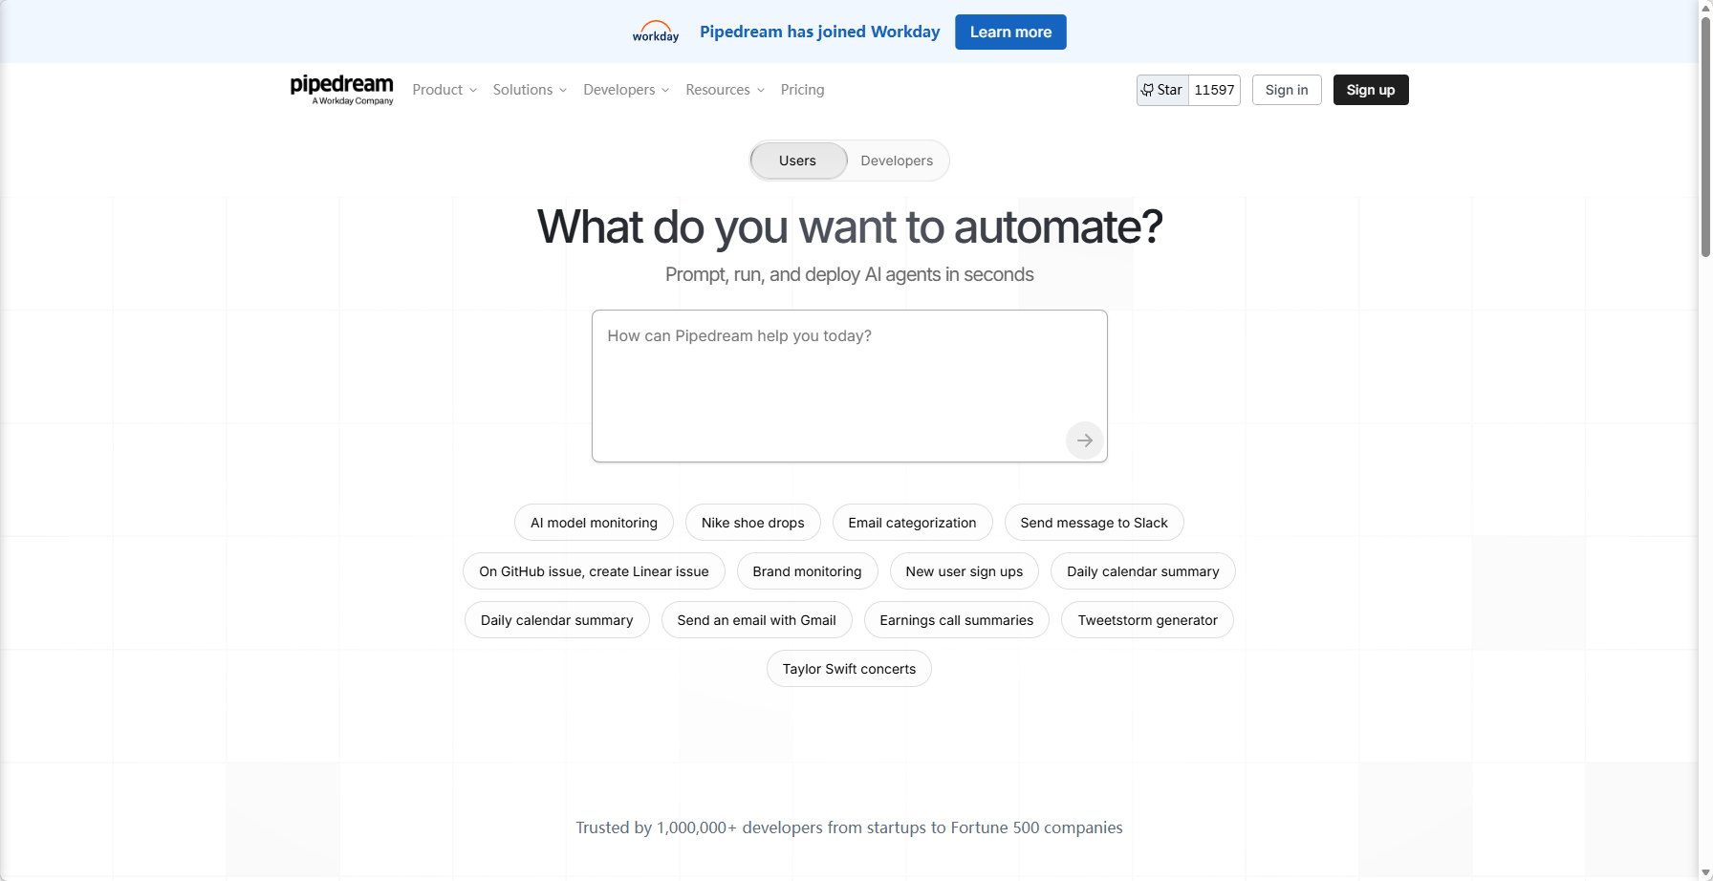
Task: Click the Workday logo in the banner
Action: click(656, 32)
